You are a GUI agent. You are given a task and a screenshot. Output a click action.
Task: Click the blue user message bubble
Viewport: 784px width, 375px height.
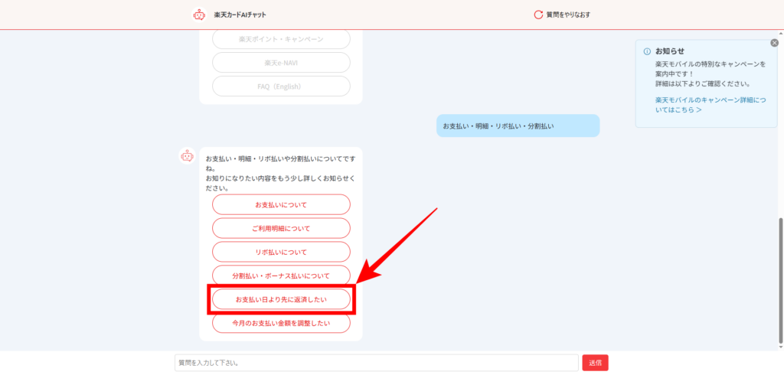click(x=518, y=126)
